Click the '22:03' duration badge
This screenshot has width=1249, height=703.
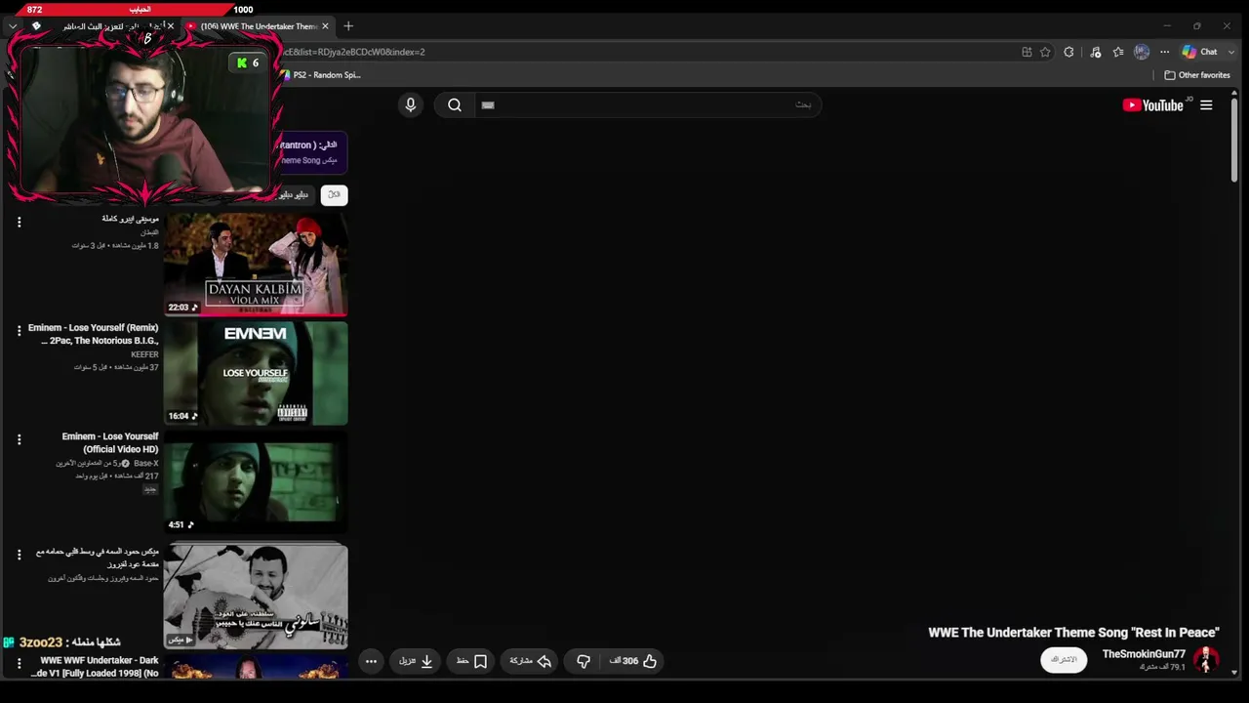[x=181, y=307]
